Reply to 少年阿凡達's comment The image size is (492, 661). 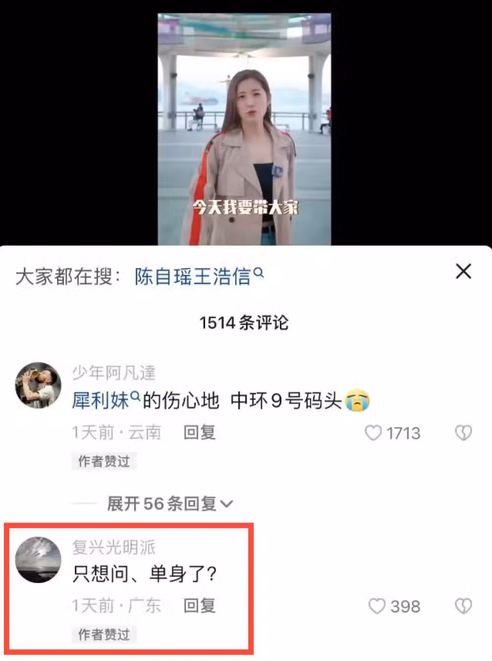point(199,433)
